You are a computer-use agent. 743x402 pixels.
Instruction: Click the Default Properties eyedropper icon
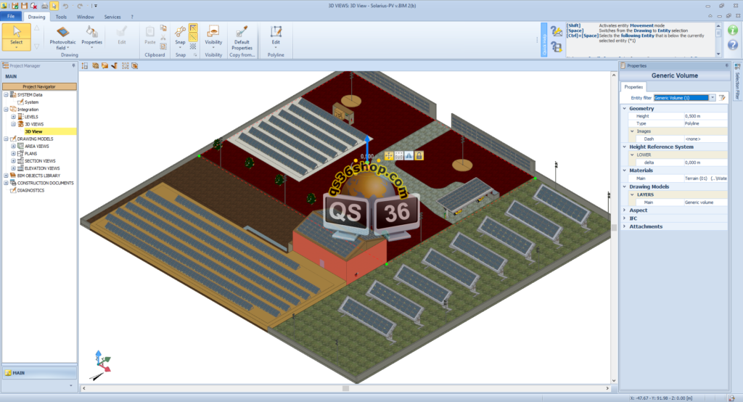[x=242, y=32]
